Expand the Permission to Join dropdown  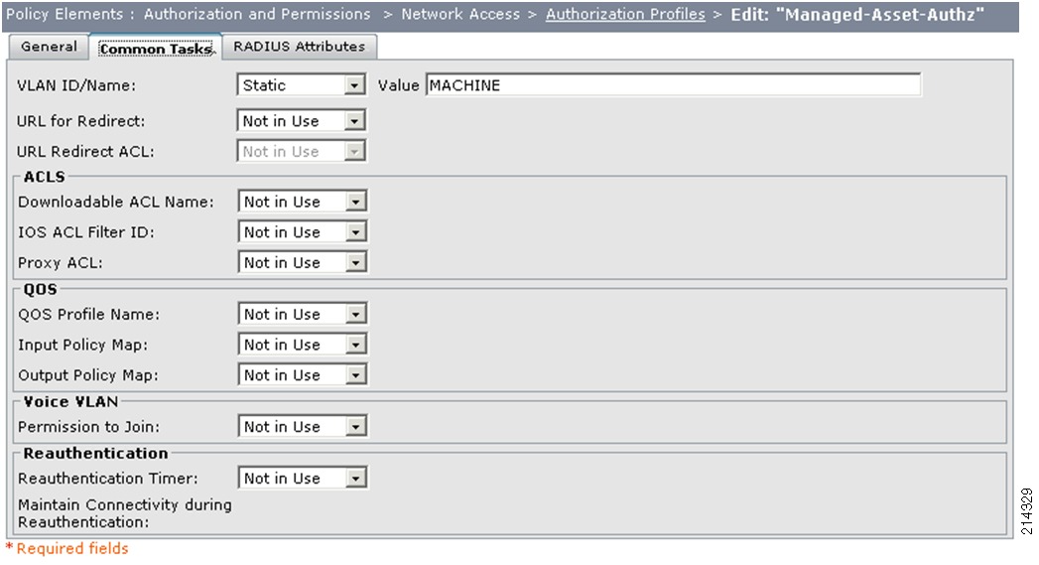click(x=302, y=427)
